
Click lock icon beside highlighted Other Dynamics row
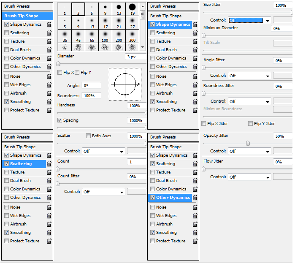[195, 198]
